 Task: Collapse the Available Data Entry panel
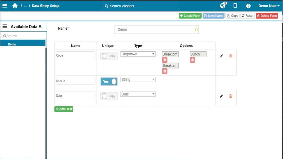coord(5,26)
